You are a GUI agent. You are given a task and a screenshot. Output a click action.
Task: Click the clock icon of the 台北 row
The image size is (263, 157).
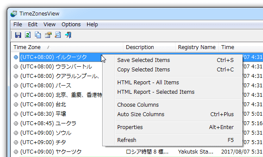[x=16, y=105]
